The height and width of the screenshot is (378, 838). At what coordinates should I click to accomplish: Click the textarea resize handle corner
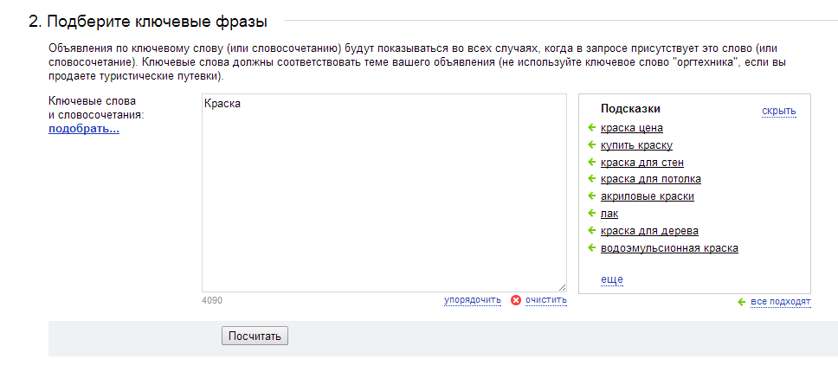[x=562, y=287]
